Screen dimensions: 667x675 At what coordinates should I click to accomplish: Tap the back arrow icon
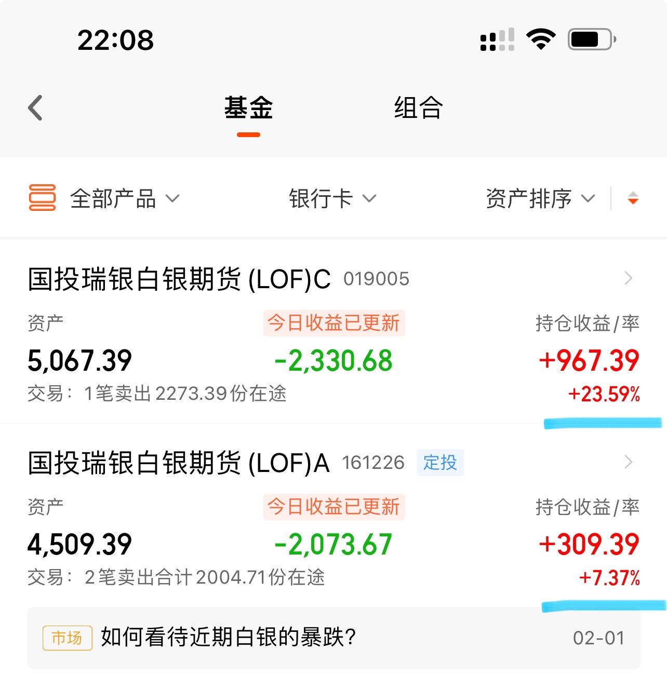tap(35, 108)
